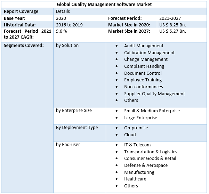Click the Segments Covered label
Image resolution: width=209 pixels, height=194 pixels.
click(24, 46)
